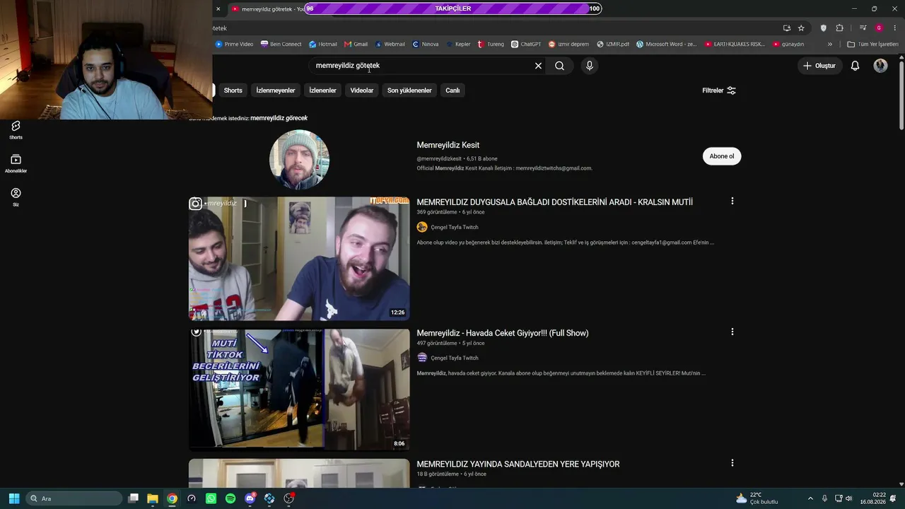This screenshot has height=509, width=905.
Task: Open Spotify from the taskbar
Action: click(230, 498)
